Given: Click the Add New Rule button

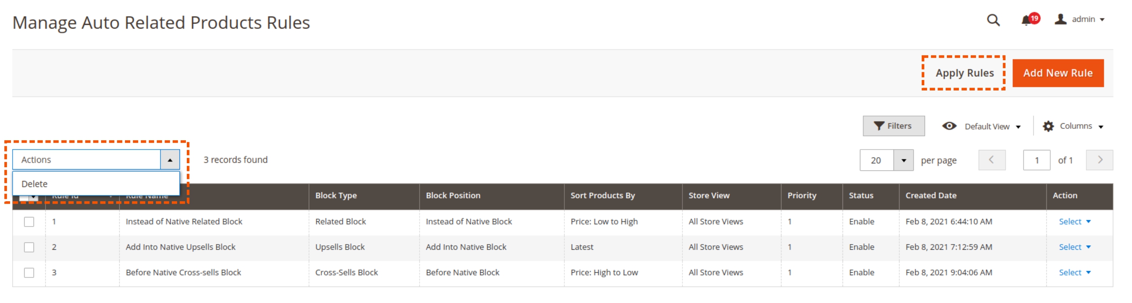Looking at the screenshot, I should coord(1058,74).
